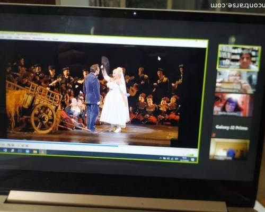This screenshot has height=212, width=265.
Task: Open the yellow File Explorer folder icon on the taskbar
Action: [35, 152]
